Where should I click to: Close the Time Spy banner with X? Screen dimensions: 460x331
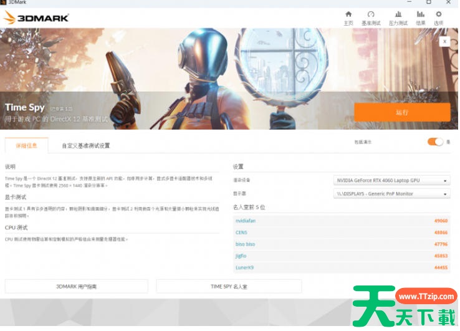[x=444, y=41]
